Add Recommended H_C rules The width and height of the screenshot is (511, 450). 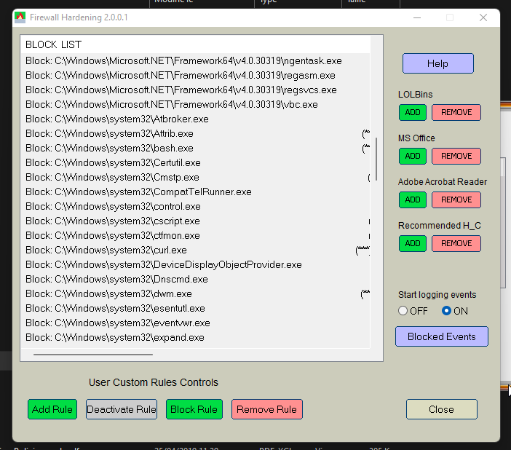click(x=412, y=244)
